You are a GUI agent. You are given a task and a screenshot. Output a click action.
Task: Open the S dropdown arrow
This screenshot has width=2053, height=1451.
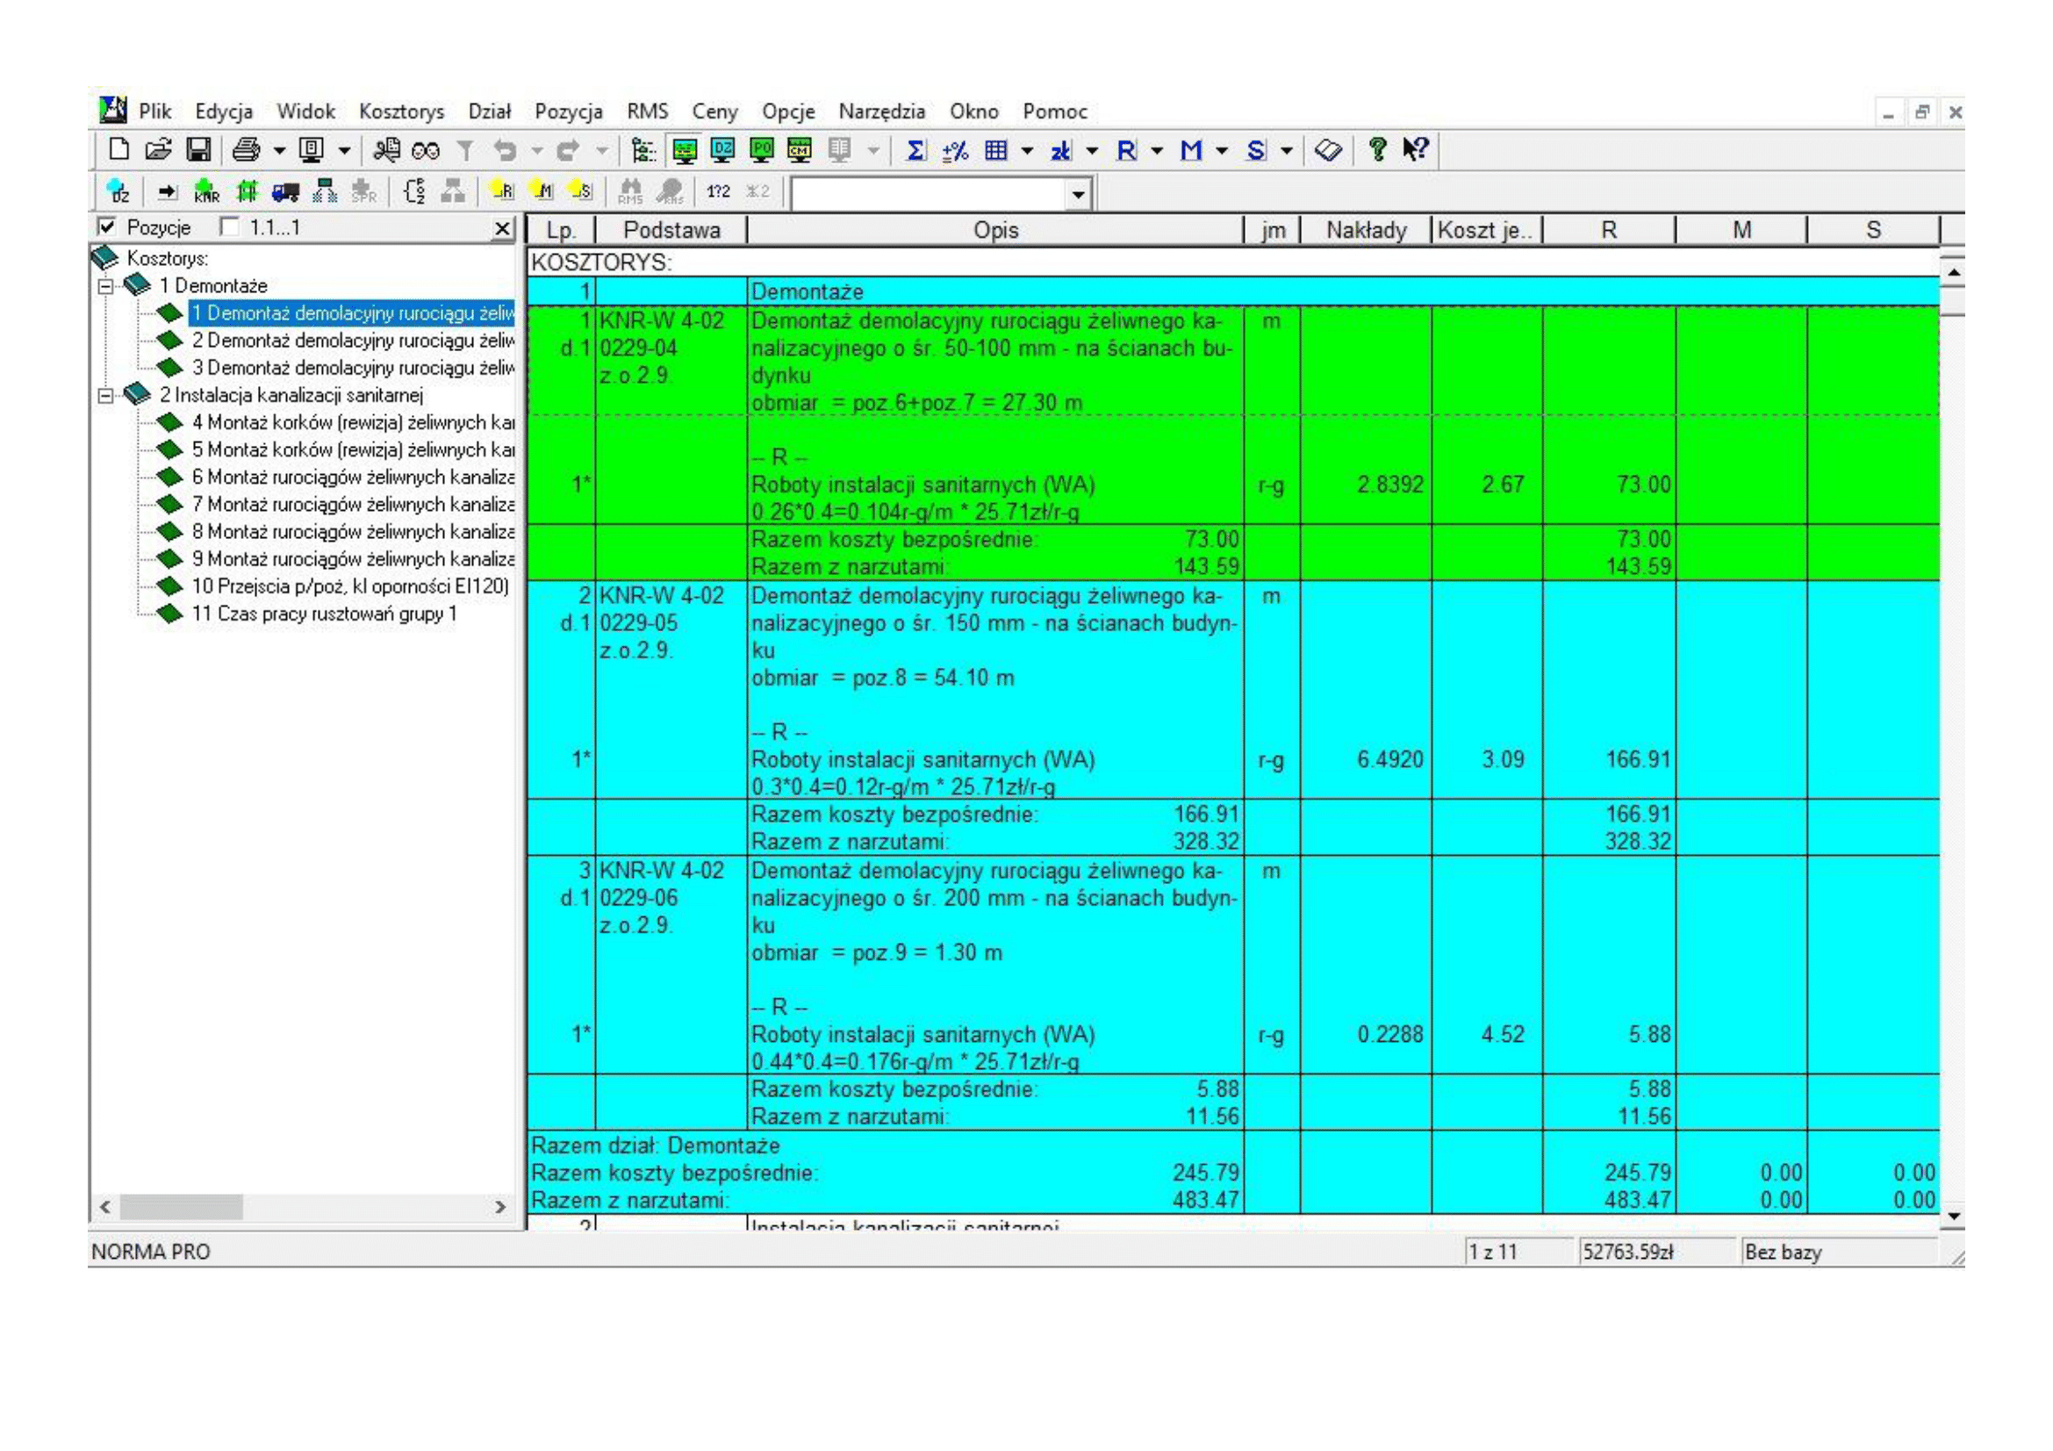[1287, 151]
